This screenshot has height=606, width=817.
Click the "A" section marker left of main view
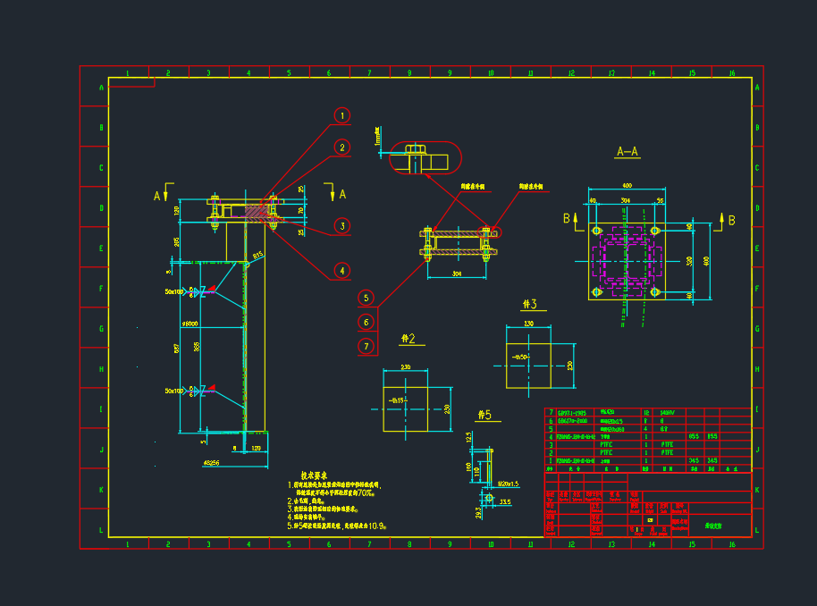(156, 197)
